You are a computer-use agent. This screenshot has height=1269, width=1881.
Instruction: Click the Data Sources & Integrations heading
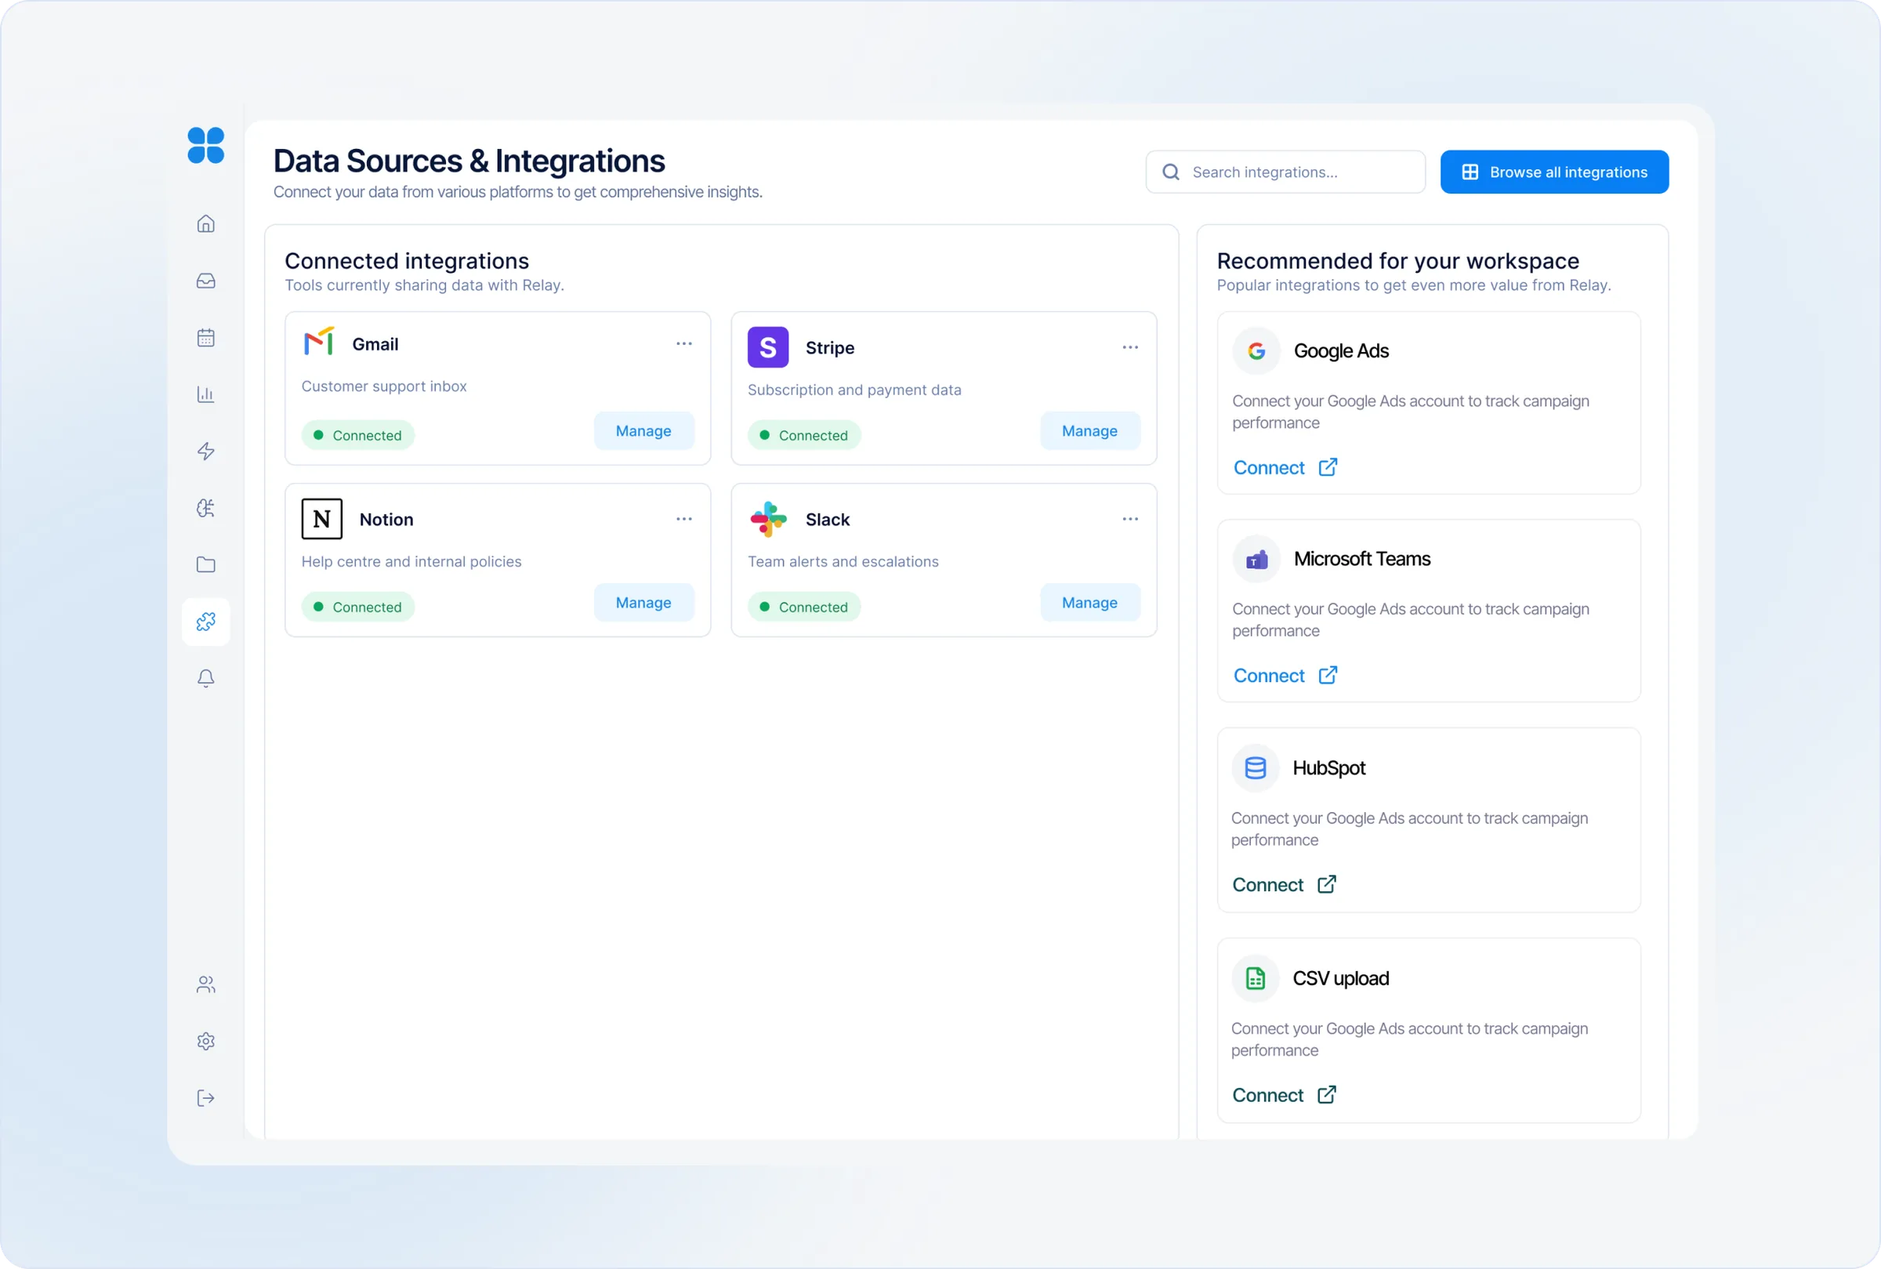tap(469, 161)
